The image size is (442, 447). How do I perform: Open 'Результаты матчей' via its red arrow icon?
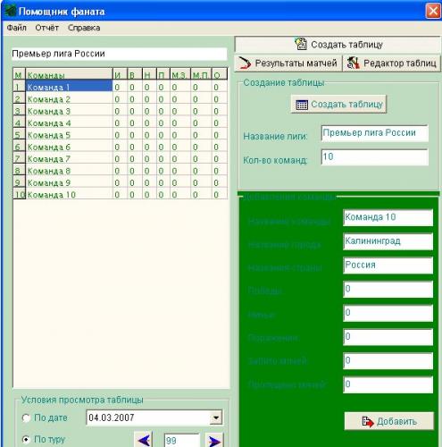(x=245, y=63)
